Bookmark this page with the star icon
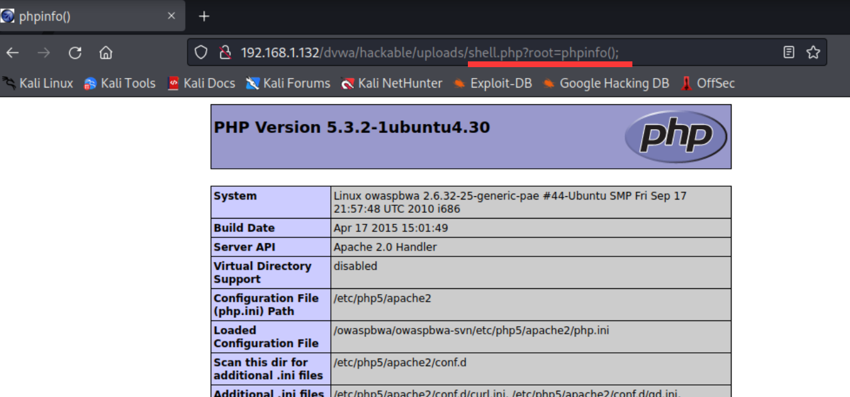 (x=813, y=52)
